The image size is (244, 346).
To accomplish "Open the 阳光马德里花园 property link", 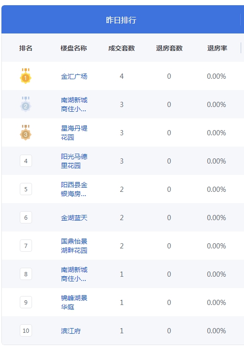I will [x=74, y=161].
